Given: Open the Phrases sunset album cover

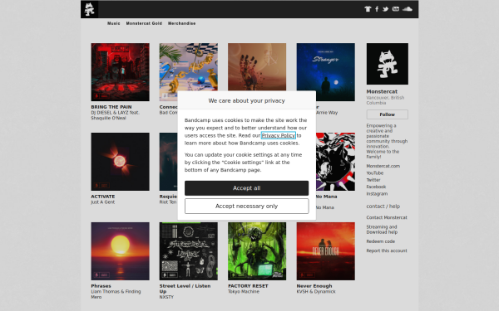Looking at the screenshot, I should pyautogui.click(x=120, y=251).
